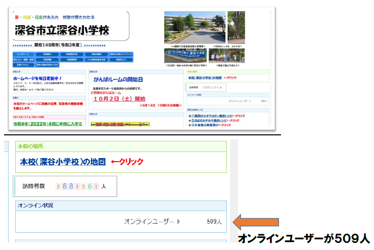
Task: Click the blue 深谷小学校 banner photo
Action: click(x=185, y=56)
